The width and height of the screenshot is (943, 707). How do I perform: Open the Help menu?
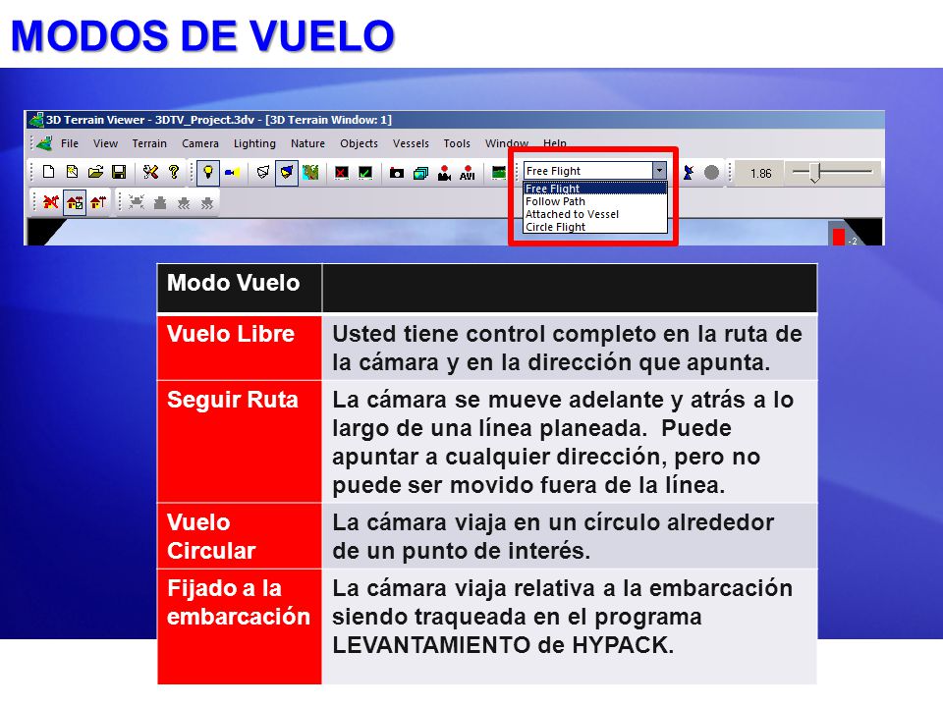(x=554, y=143)
